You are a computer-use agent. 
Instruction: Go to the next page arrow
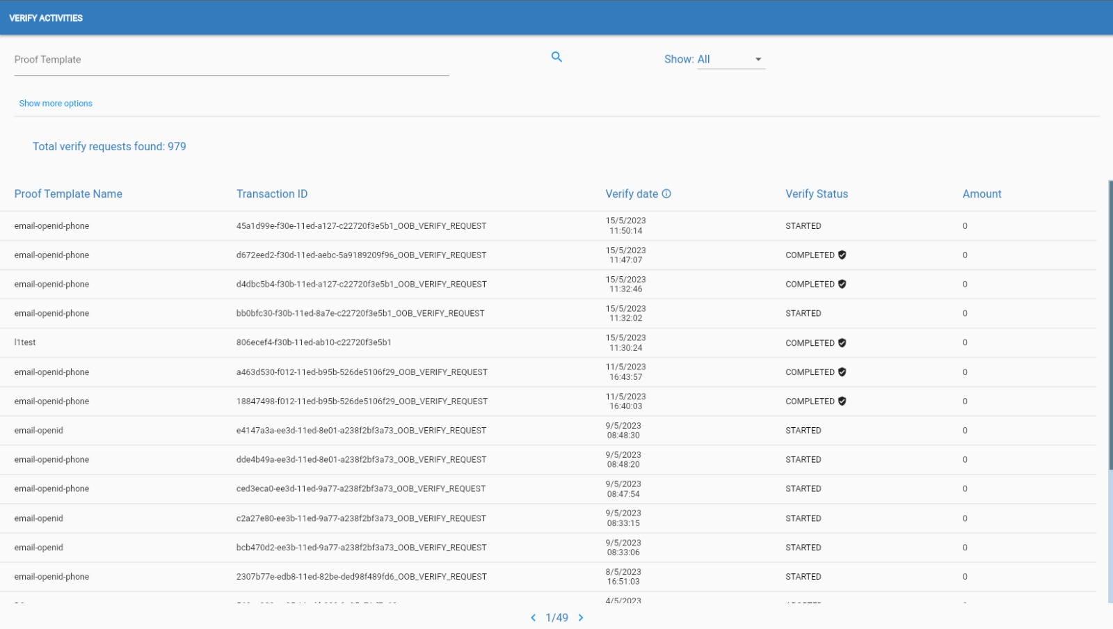[x=581, y=618]
